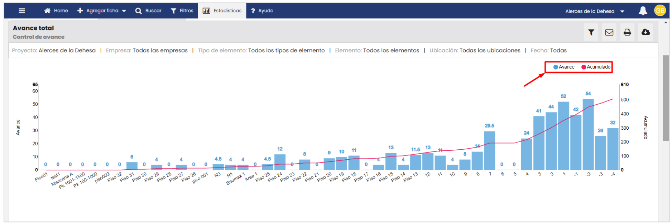
Task: Open the Filtros option in top bar
Action: (182, 11)
